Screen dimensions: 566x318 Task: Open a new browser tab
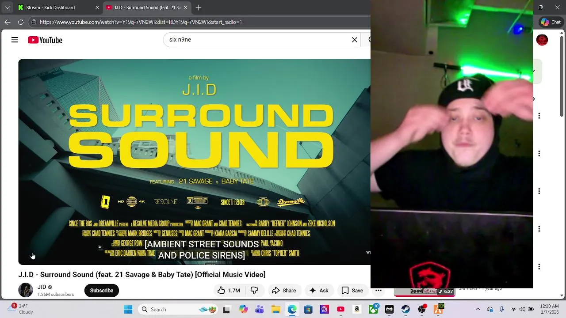tap(199, 8)
